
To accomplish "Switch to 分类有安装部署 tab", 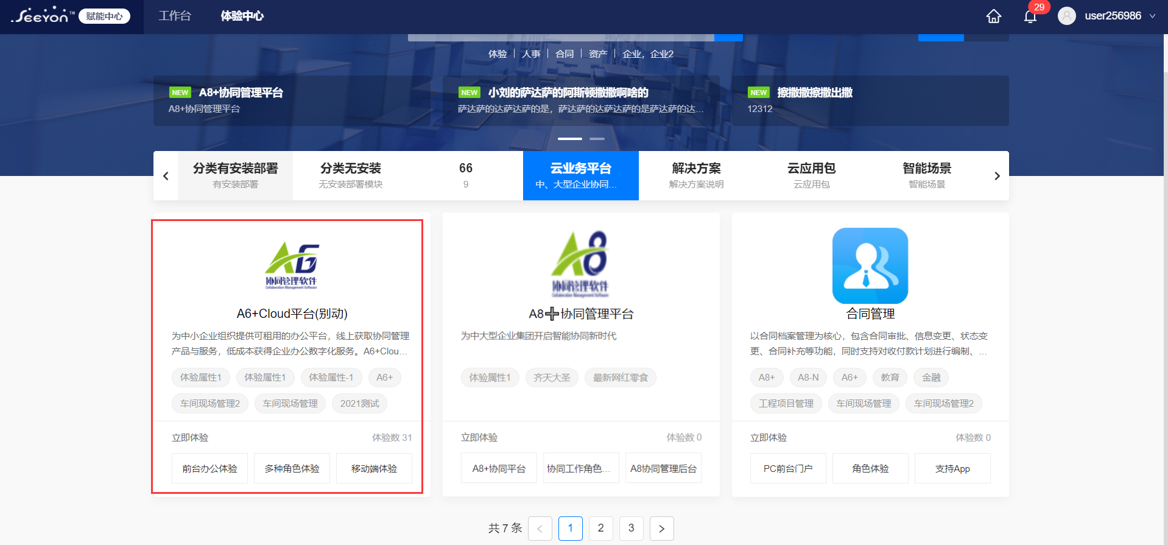I will point(235,175).
